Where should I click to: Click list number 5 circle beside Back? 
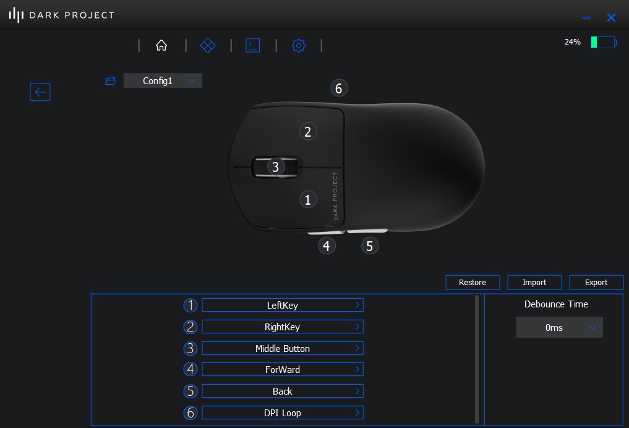190,391
